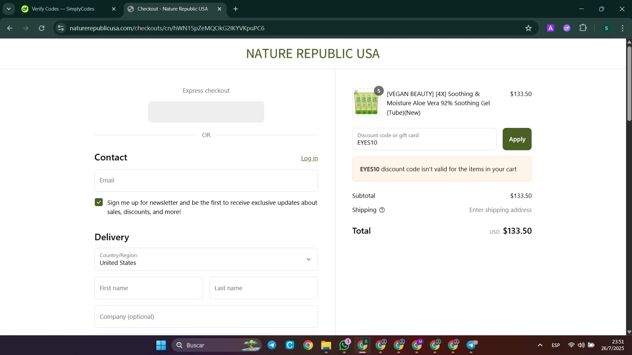Click the EYES10 invalid code message
632x355 pixels.
click(442, 169)
